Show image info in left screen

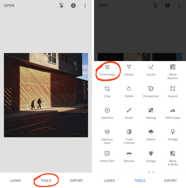(73, 6)
